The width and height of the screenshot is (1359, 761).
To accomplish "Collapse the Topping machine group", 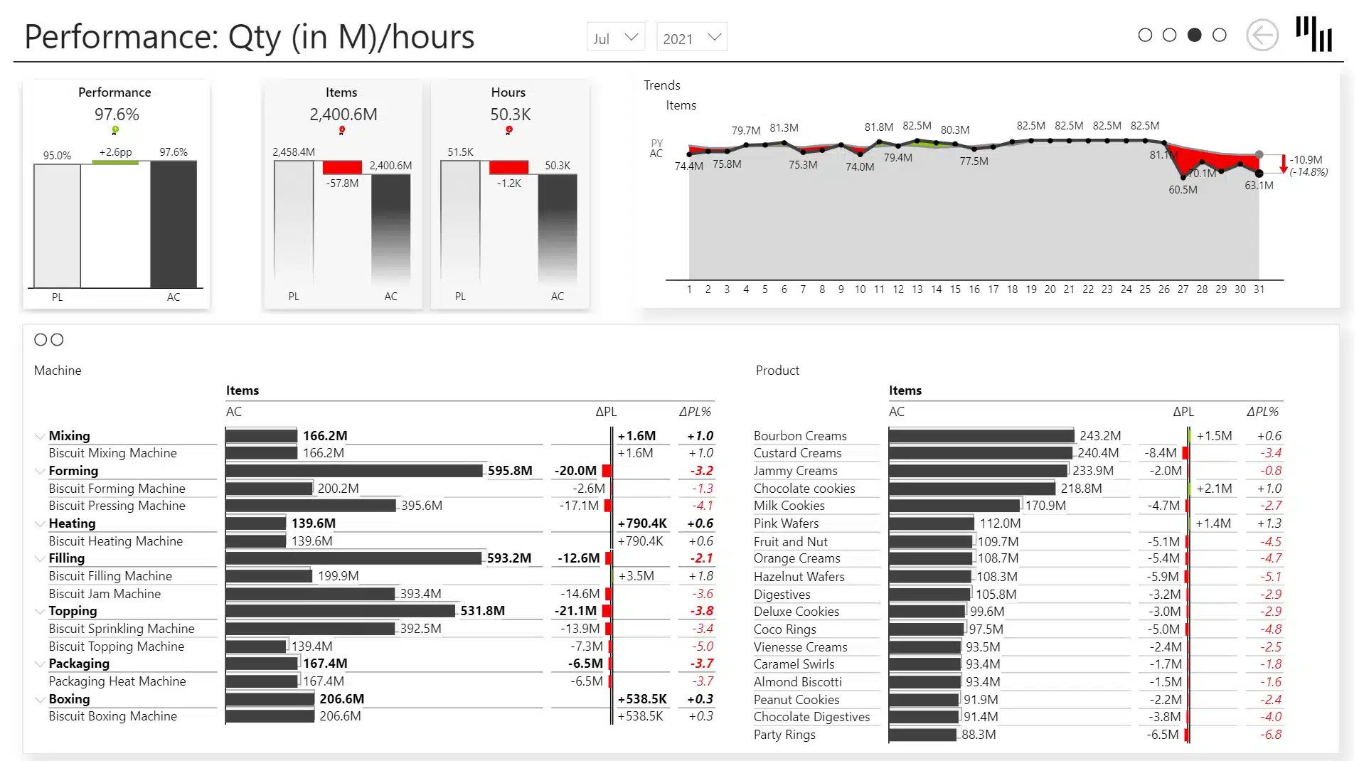I will pyautogui.click(x=41, y=611).
